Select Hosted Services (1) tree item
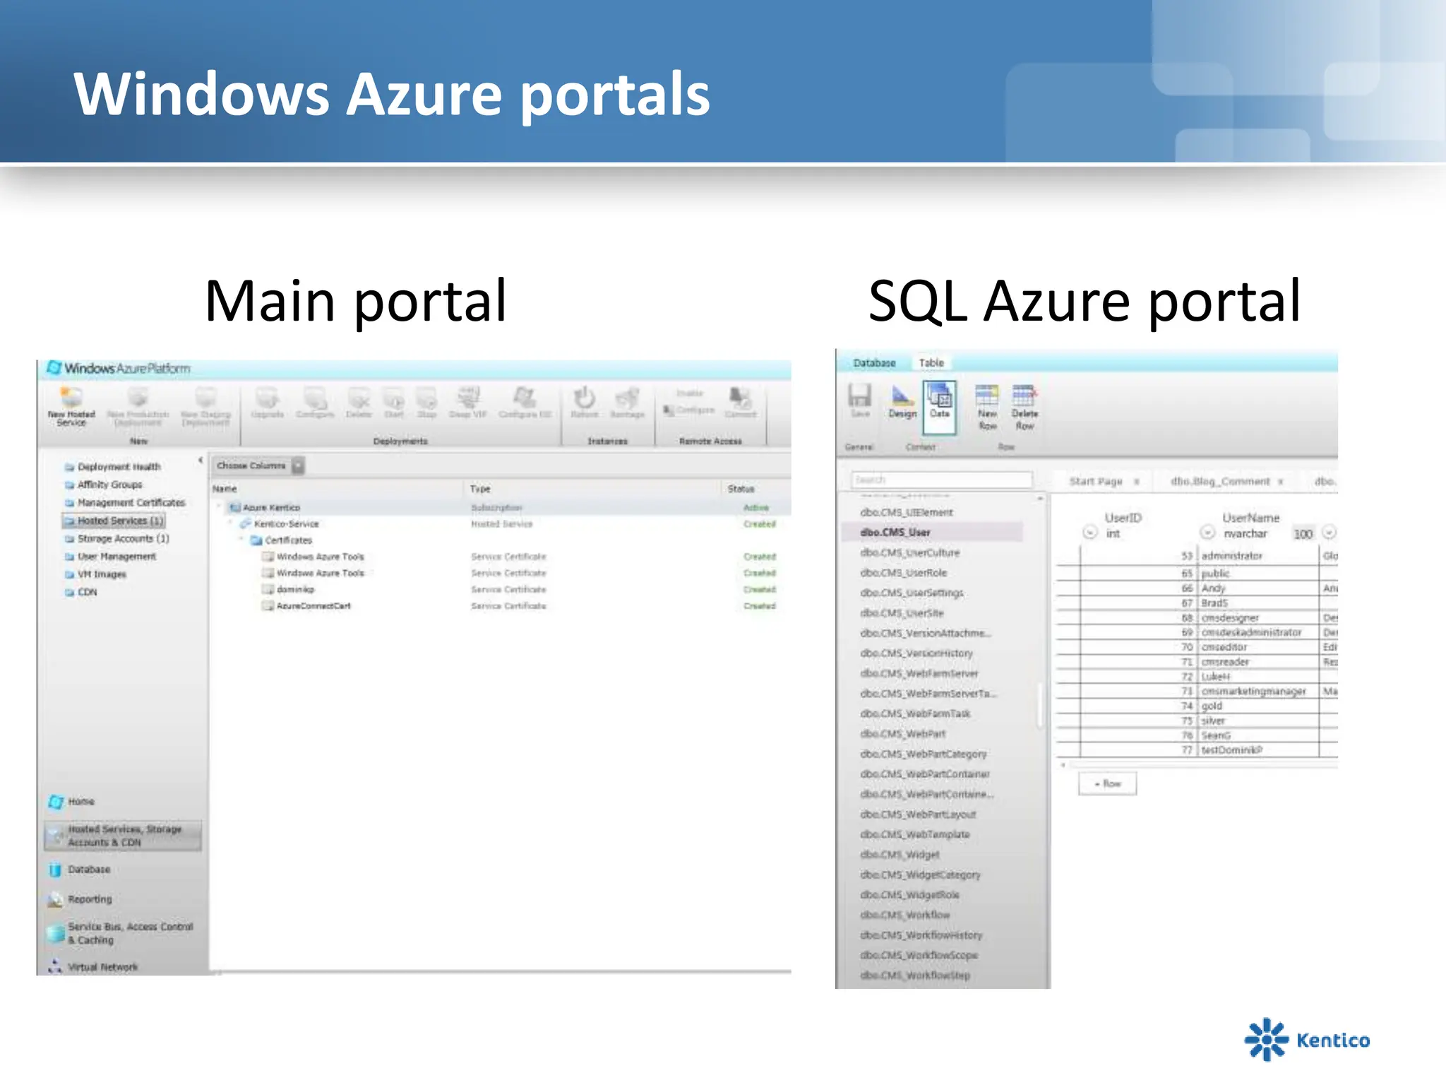 [114, 521]
